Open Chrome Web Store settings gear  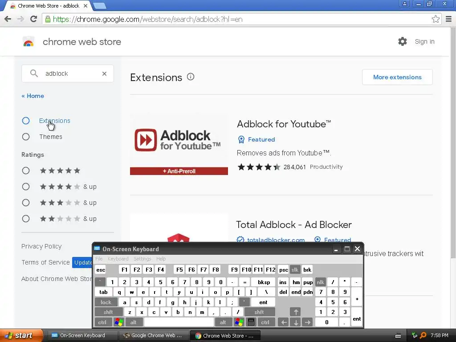403,41
